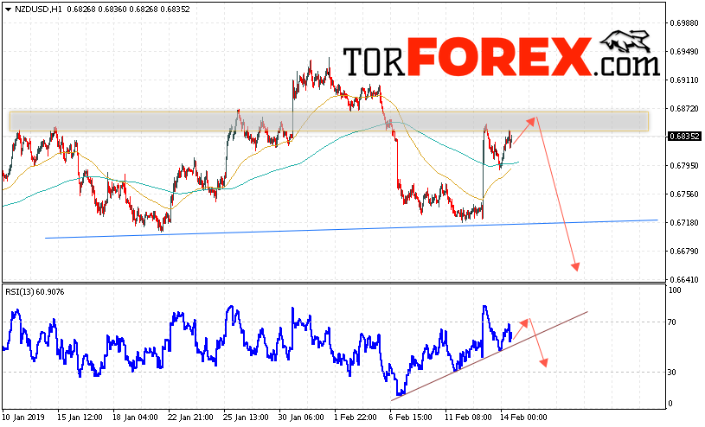
Task: Click the 0.67180 price axis label
Action: click(684, 222)
